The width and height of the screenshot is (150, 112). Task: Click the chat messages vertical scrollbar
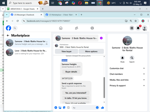click(x=104, y=88)
